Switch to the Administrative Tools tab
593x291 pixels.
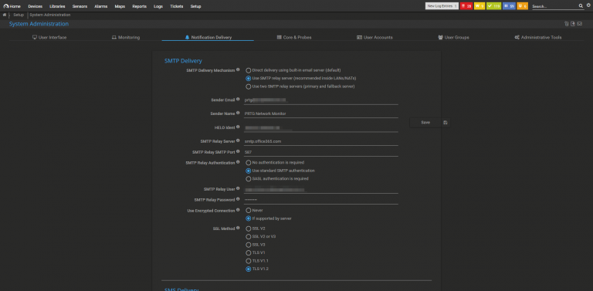(x=538, y=37)
